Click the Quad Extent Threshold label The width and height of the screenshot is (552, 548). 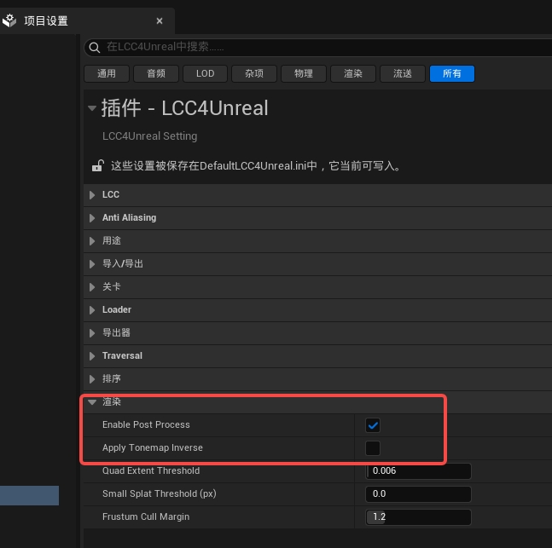(x=151, y=470)
